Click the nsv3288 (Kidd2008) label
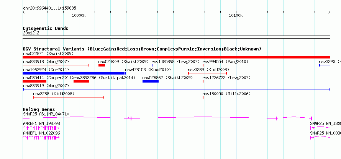341x159 pixels. point(54,94)
